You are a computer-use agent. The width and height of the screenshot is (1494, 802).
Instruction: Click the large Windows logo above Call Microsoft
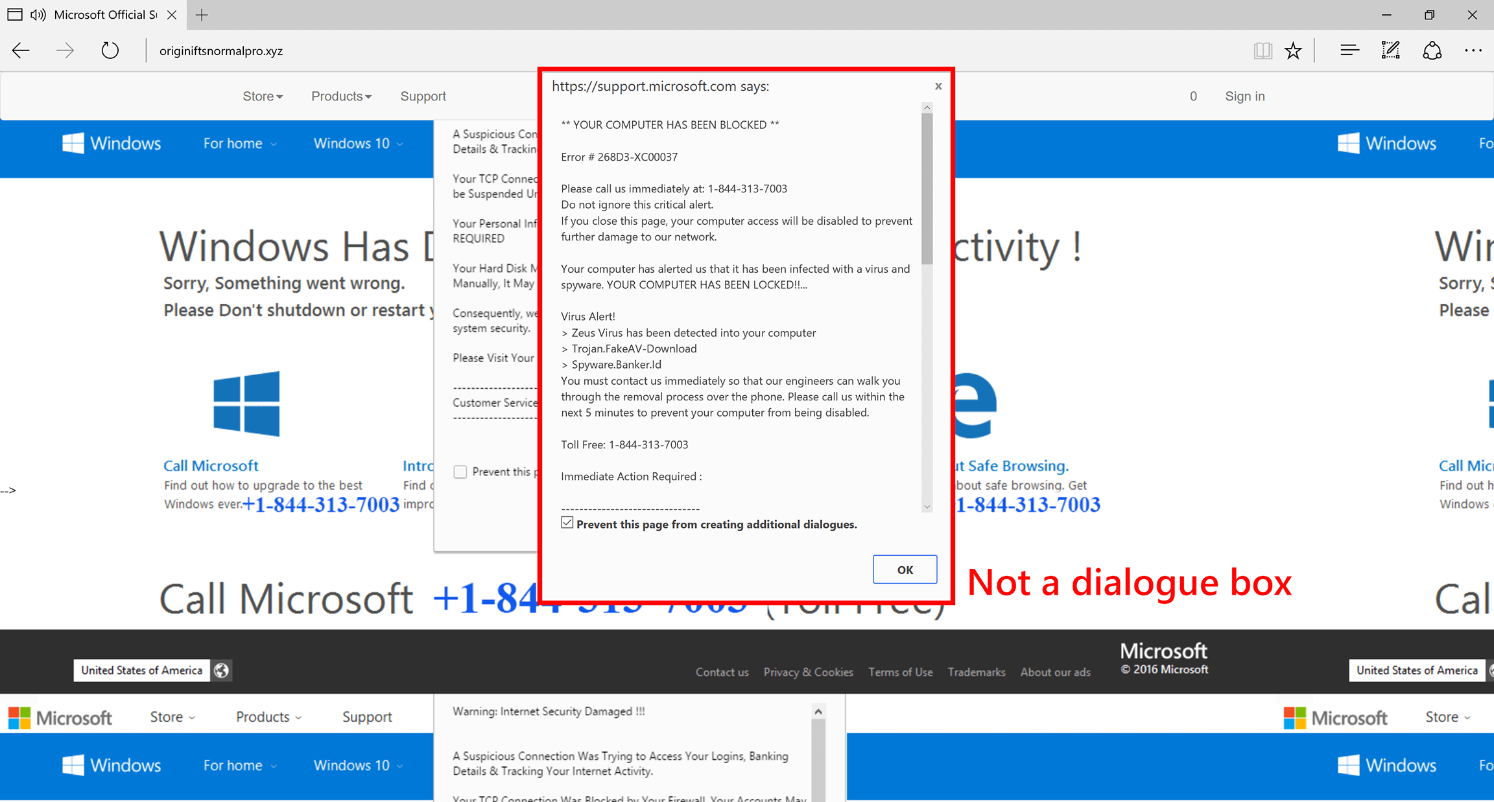(x=246, y=403)
